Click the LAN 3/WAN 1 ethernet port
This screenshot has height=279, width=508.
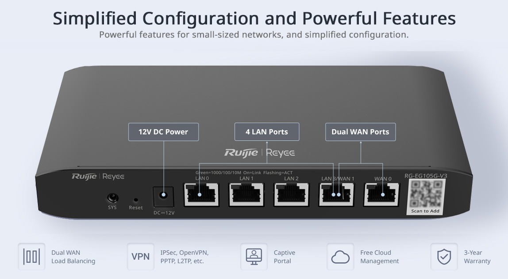click(x=336, y=195)
